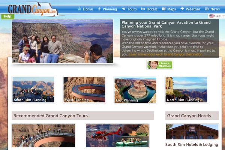
Task: Click the tourists group photo banner
Action: (x=63, y=41)
